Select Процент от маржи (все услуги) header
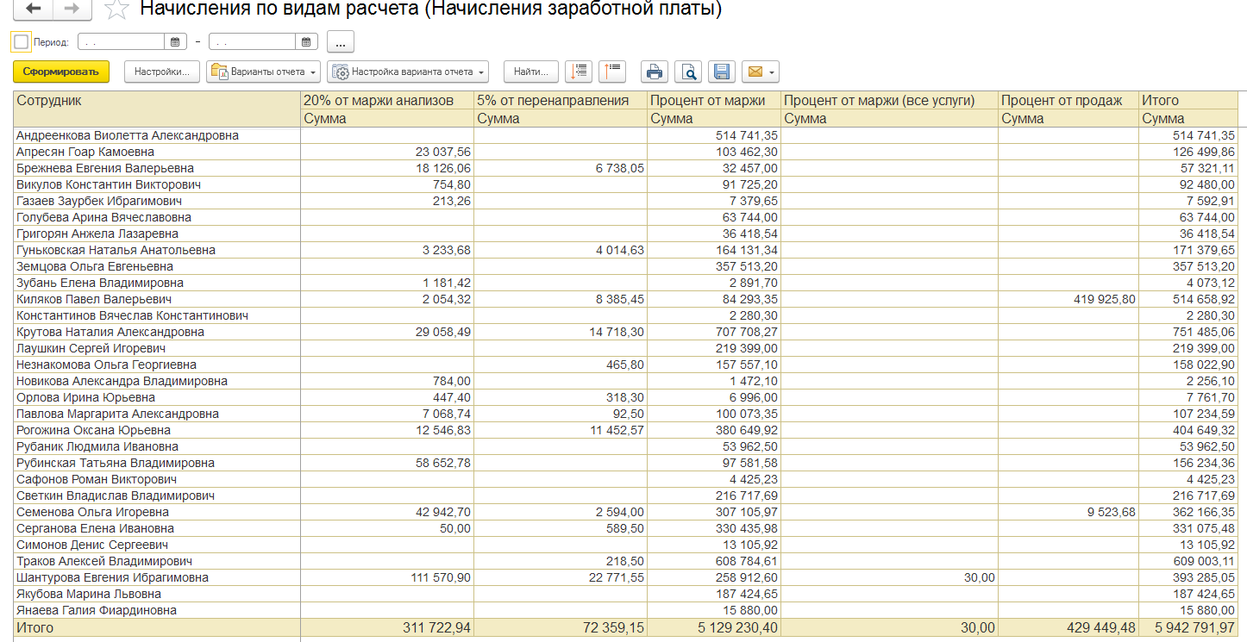The width and height of the screenshot is (1247, 642). point(890,101)
